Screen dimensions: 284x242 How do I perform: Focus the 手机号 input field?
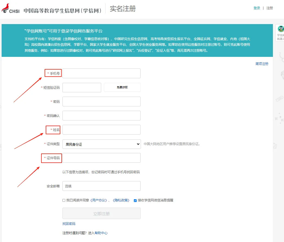pyautogui.click(x=101, y=73)
